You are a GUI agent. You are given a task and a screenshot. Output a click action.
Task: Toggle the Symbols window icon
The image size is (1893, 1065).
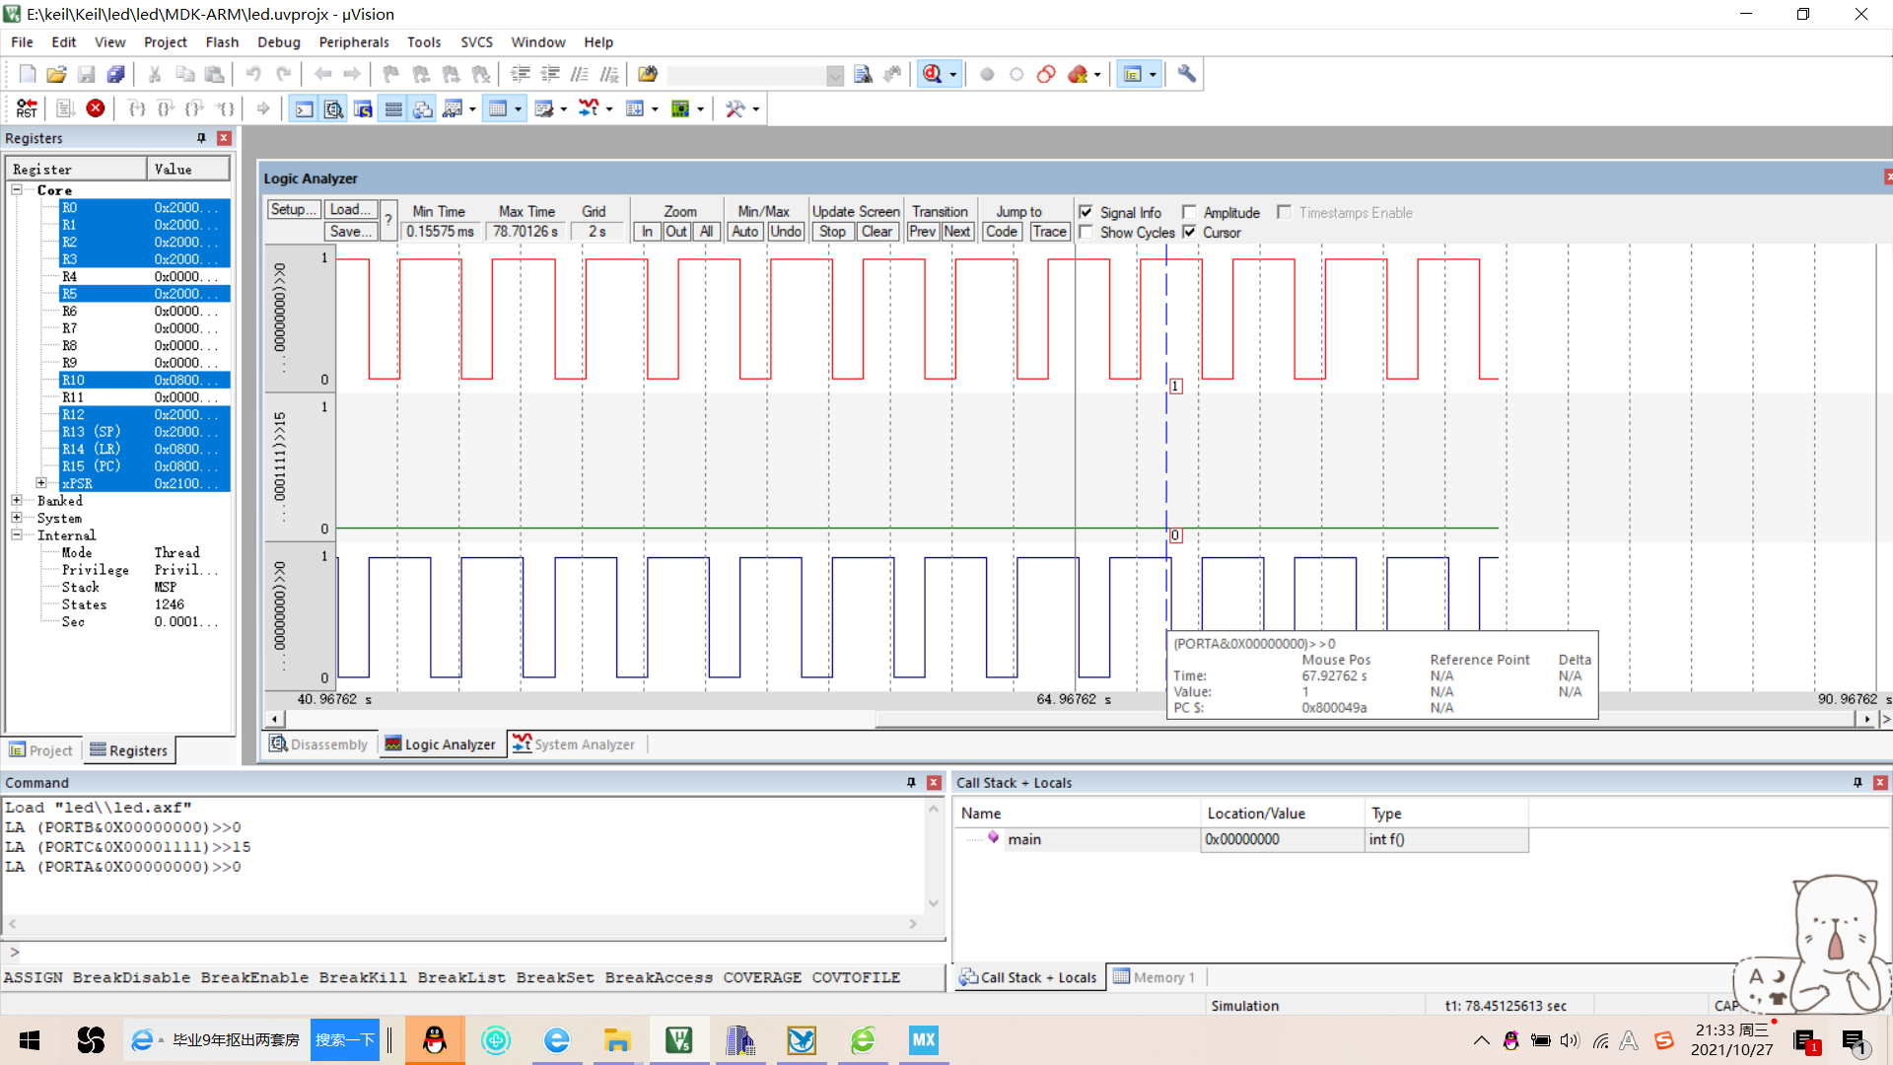coord(364,108)
